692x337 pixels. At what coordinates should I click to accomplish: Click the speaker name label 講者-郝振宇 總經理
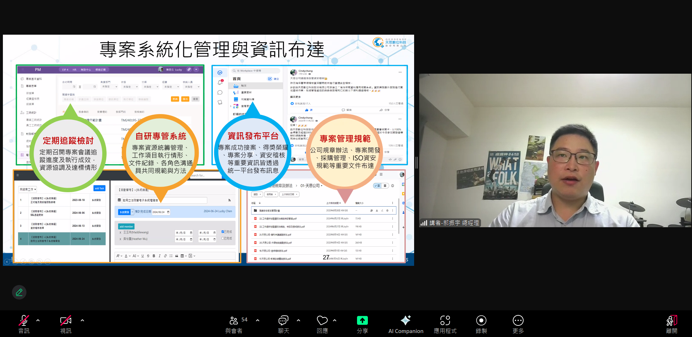click(x=454, y=223)
